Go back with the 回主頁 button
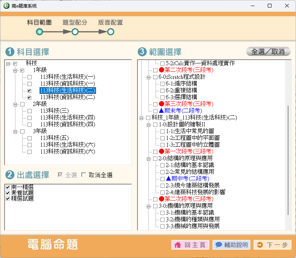Viewport: 296px width, 258px height. point(190,245)
